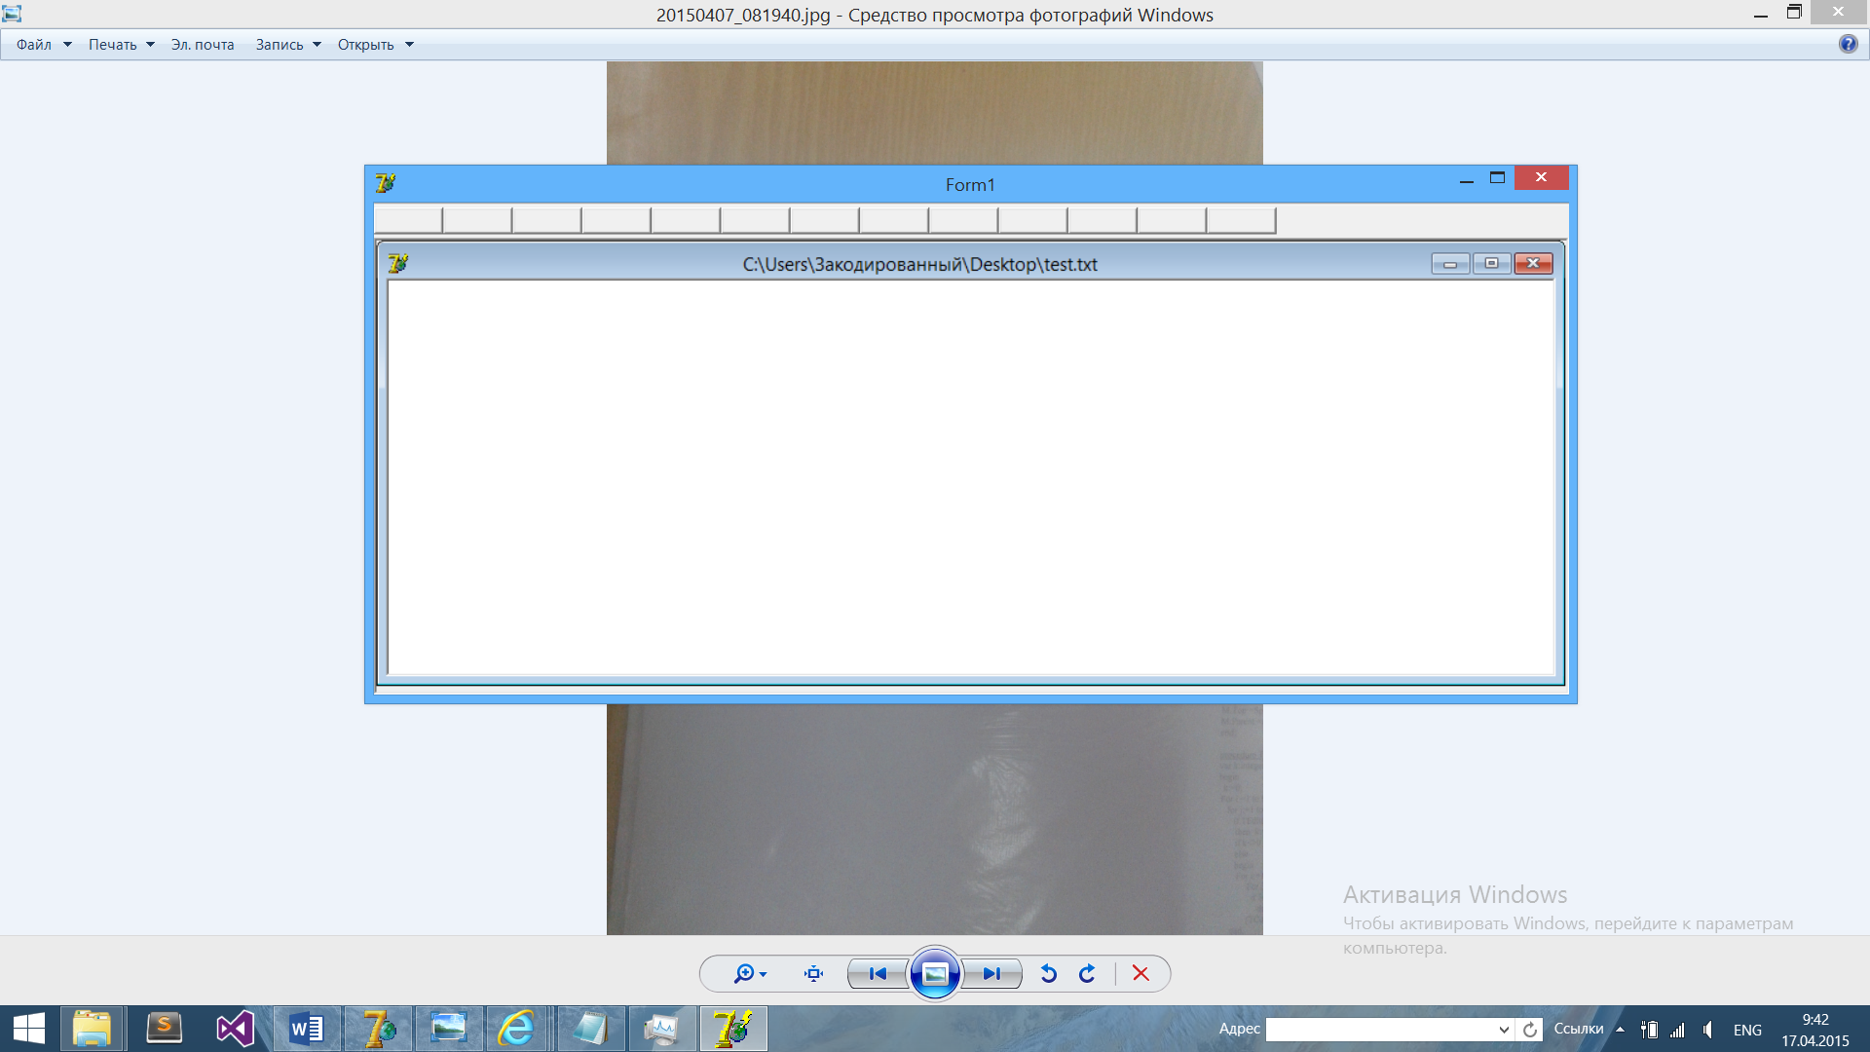
Task: Click the address bar refresh icon
Action: click(1530, 1030)
